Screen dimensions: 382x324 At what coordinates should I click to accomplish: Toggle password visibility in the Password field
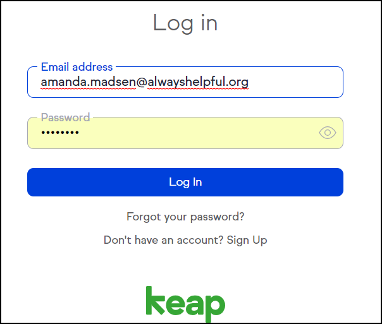328,133
